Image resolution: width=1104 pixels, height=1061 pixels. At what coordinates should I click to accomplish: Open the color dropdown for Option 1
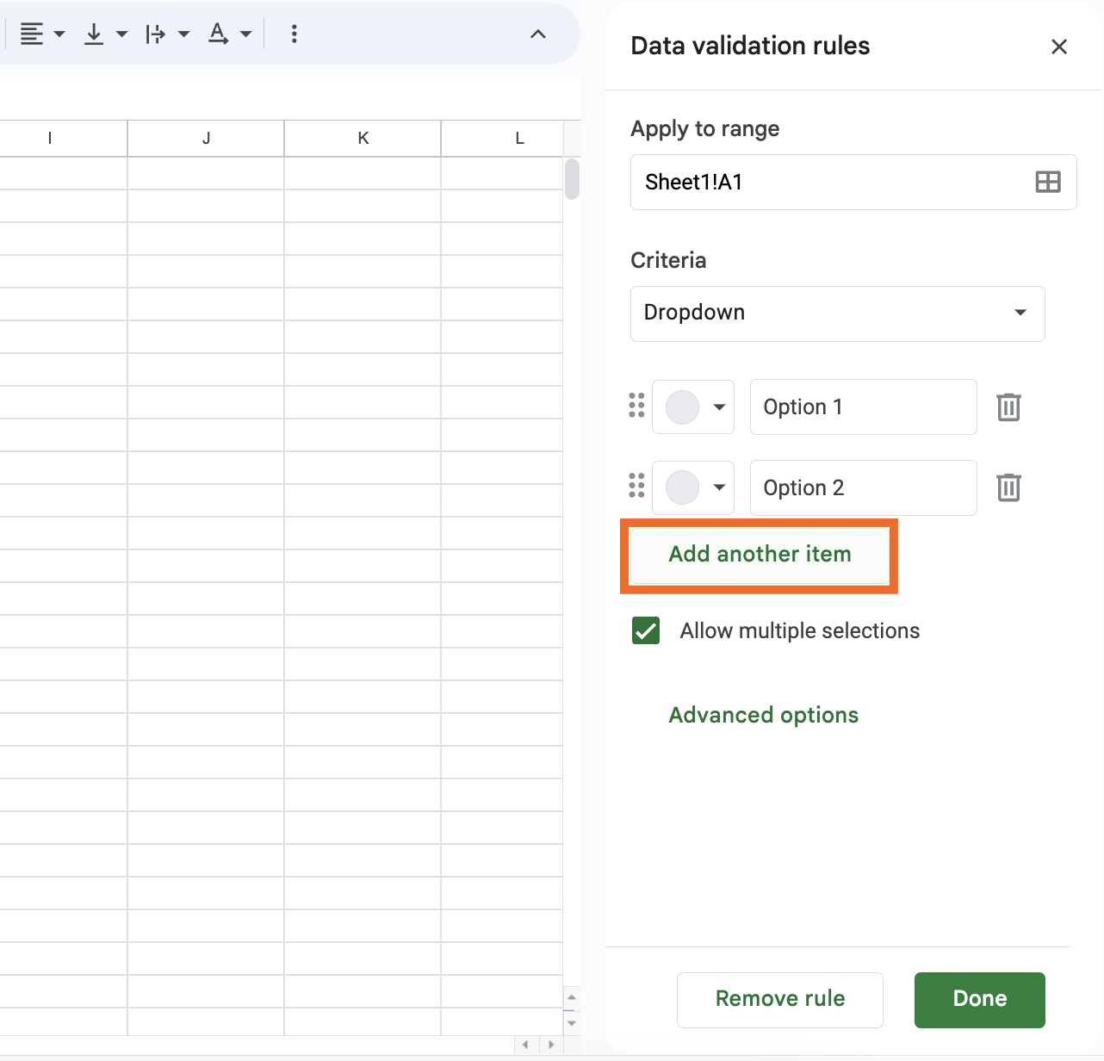coord(693,407)
